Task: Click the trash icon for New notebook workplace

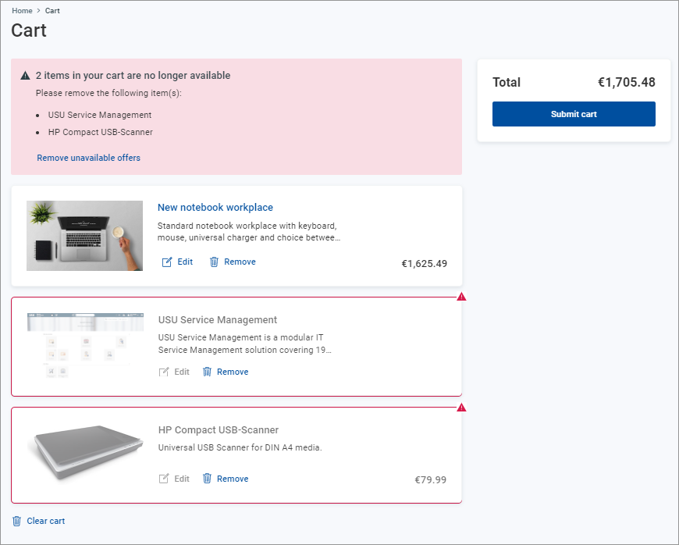Action: point(214,262)
